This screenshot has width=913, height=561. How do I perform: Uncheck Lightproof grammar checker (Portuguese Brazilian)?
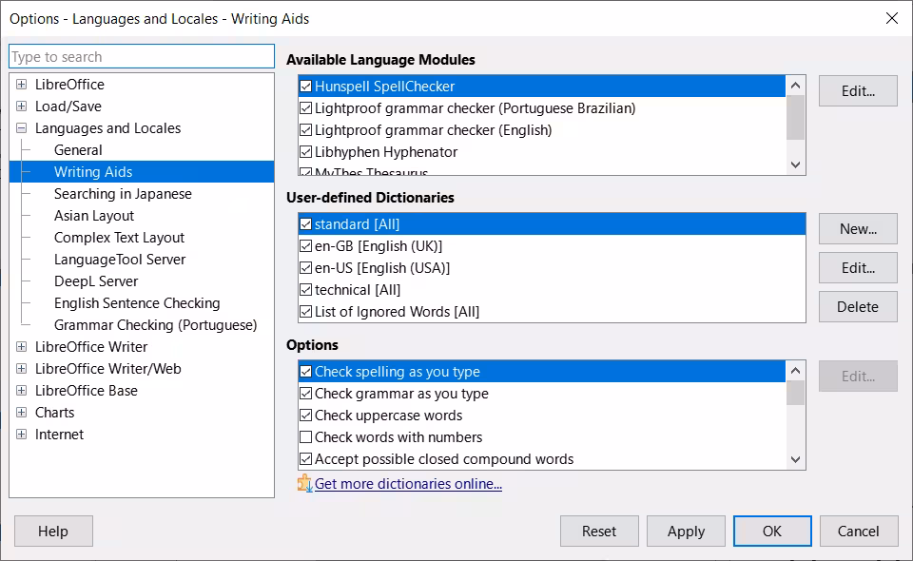[x=305, y=108]
